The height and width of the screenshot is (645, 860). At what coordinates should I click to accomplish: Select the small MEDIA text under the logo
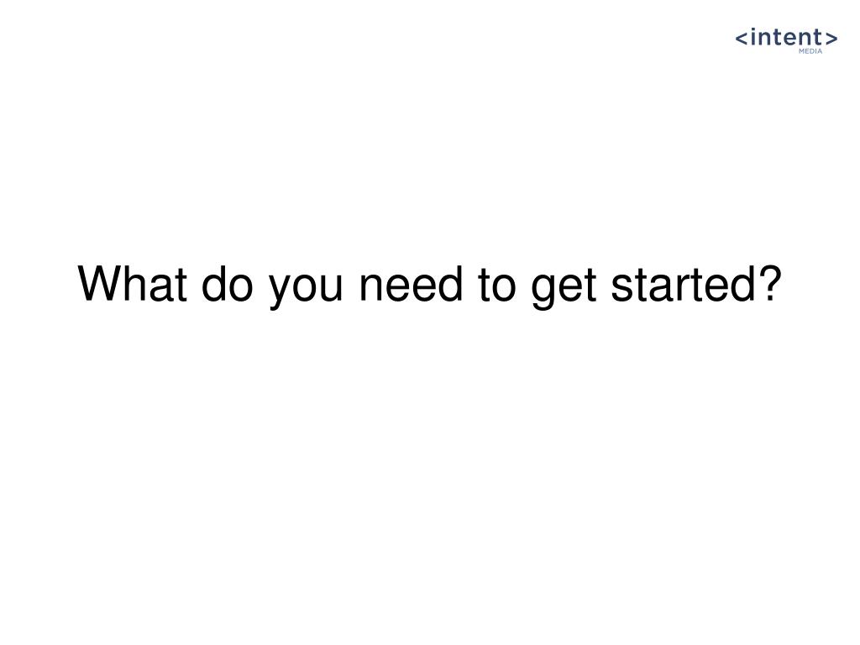810,51
